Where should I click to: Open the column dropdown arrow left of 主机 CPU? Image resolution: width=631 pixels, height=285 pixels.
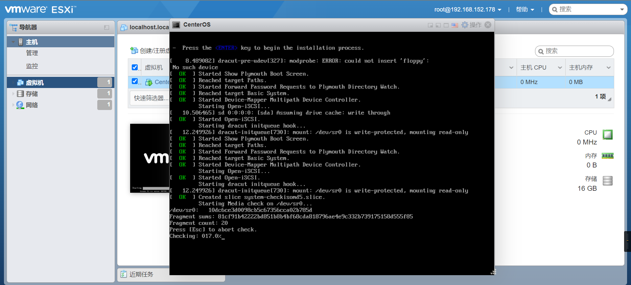click(x=511, y=68)
